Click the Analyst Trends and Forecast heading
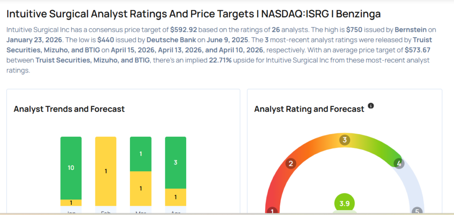Screen dimensions: 454x215 coord(69,109)
